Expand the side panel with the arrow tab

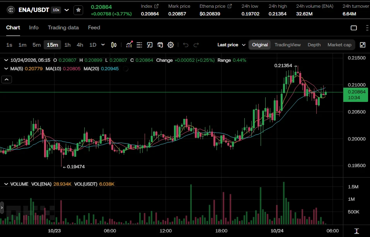(2, 208)
